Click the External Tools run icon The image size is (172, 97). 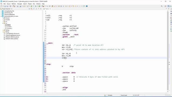pyautogui.click(x=43, y=6)
